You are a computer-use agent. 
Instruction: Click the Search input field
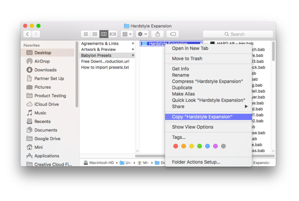coord(238,34)
